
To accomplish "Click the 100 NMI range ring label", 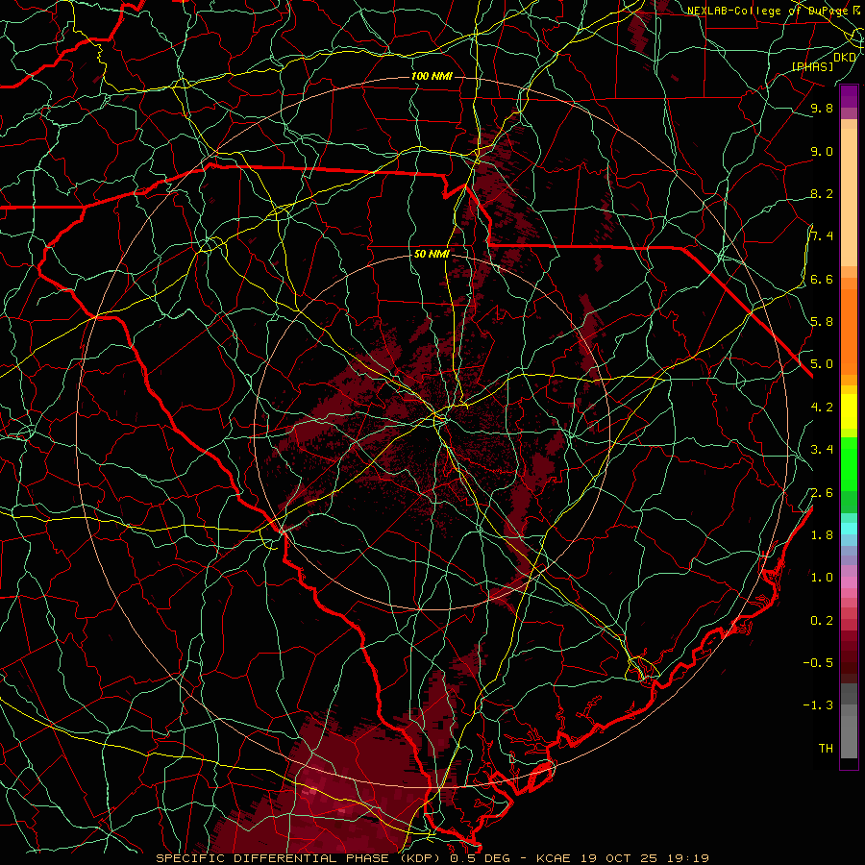I will tap(432, 76).
